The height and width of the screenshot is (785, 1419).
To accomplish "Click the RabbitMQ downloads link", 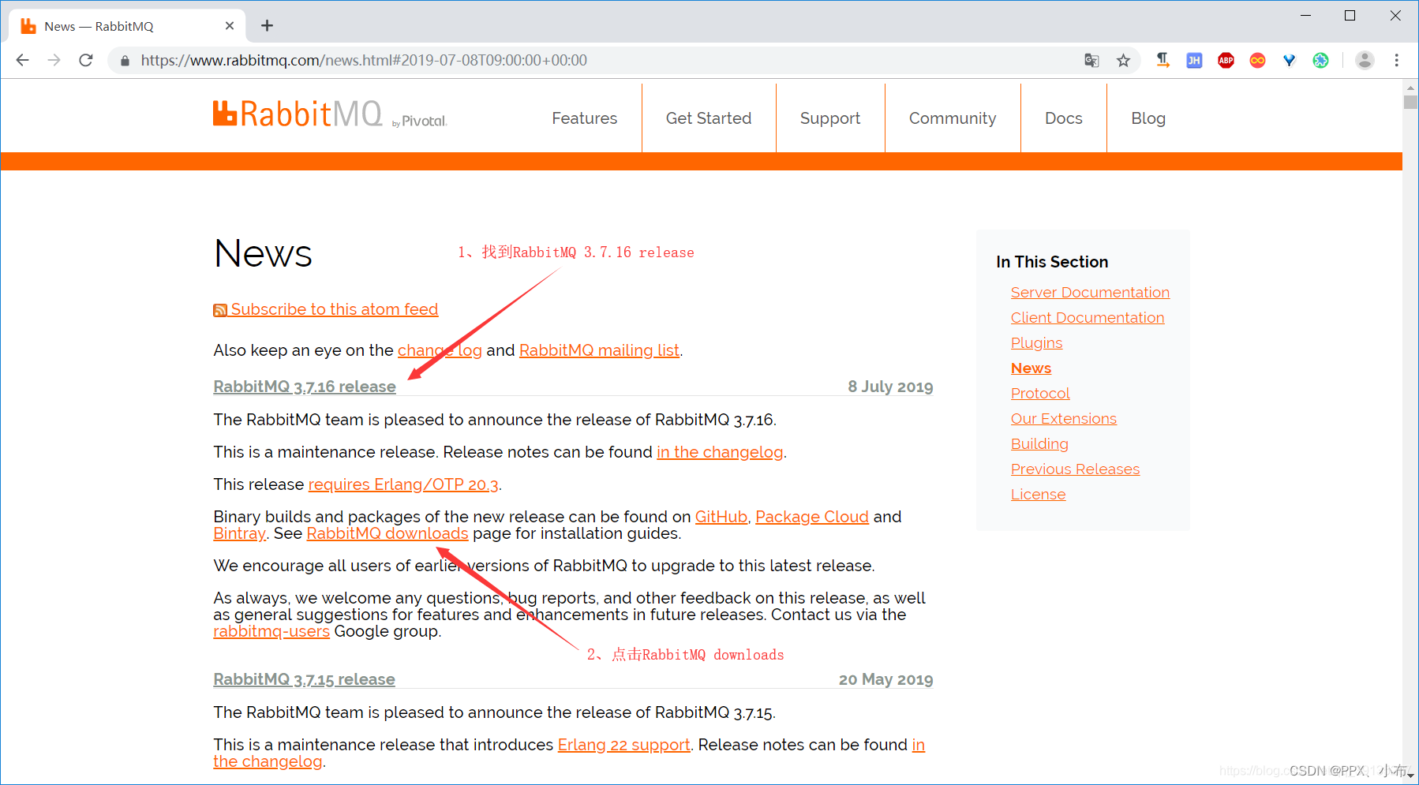I will pos(388,533).
